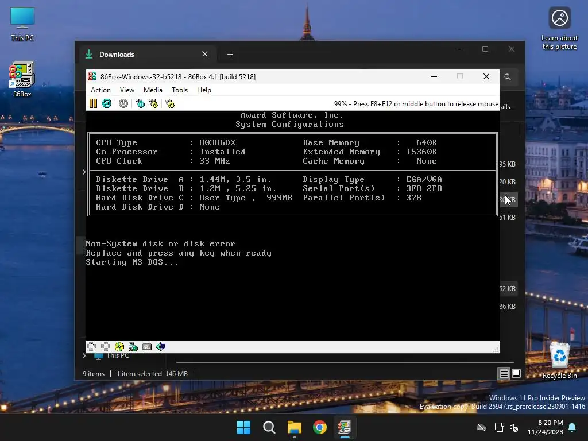Select 86Box desktop shortcut
Screen dimensions: 588x441
tap(22, 79)
